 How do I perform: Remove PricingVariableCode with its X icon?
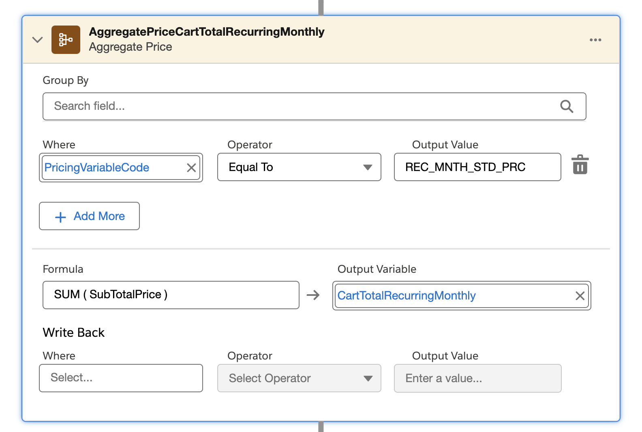191,168
